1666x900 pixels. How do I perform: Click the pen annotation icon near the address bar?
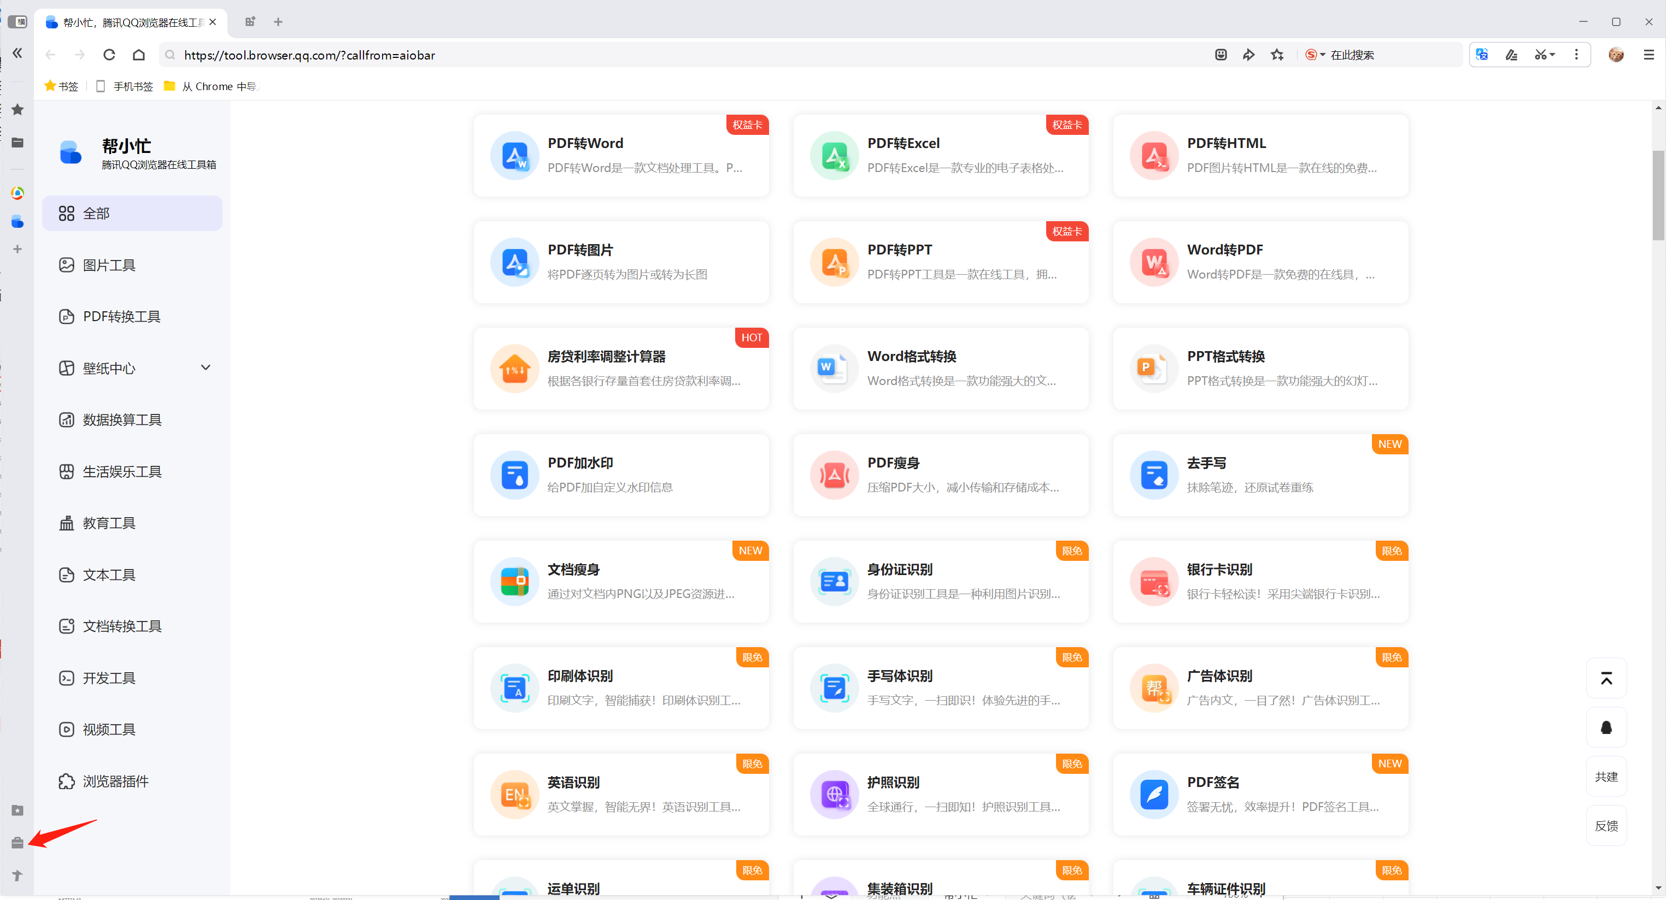pyautogui.click(x=1512, y=55)
